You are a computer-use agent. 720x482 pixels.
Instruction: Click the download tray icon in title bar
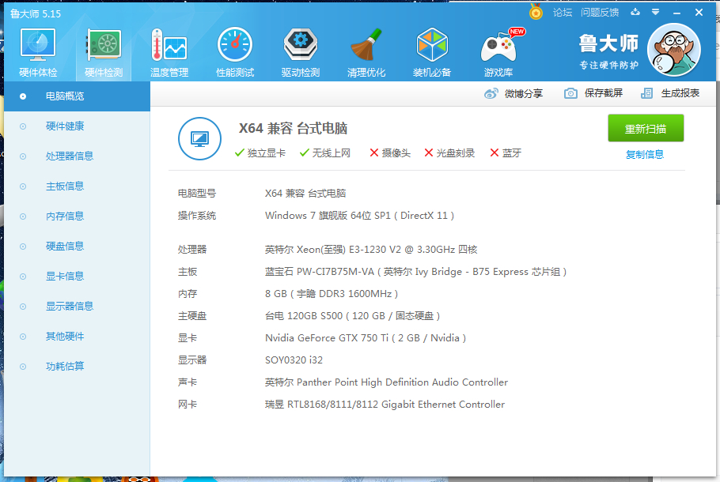[635, 12]
